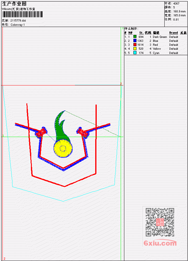Click the stitch count 1614
Image resolution: width=188 pixels, height=261 pixels.
140,45
